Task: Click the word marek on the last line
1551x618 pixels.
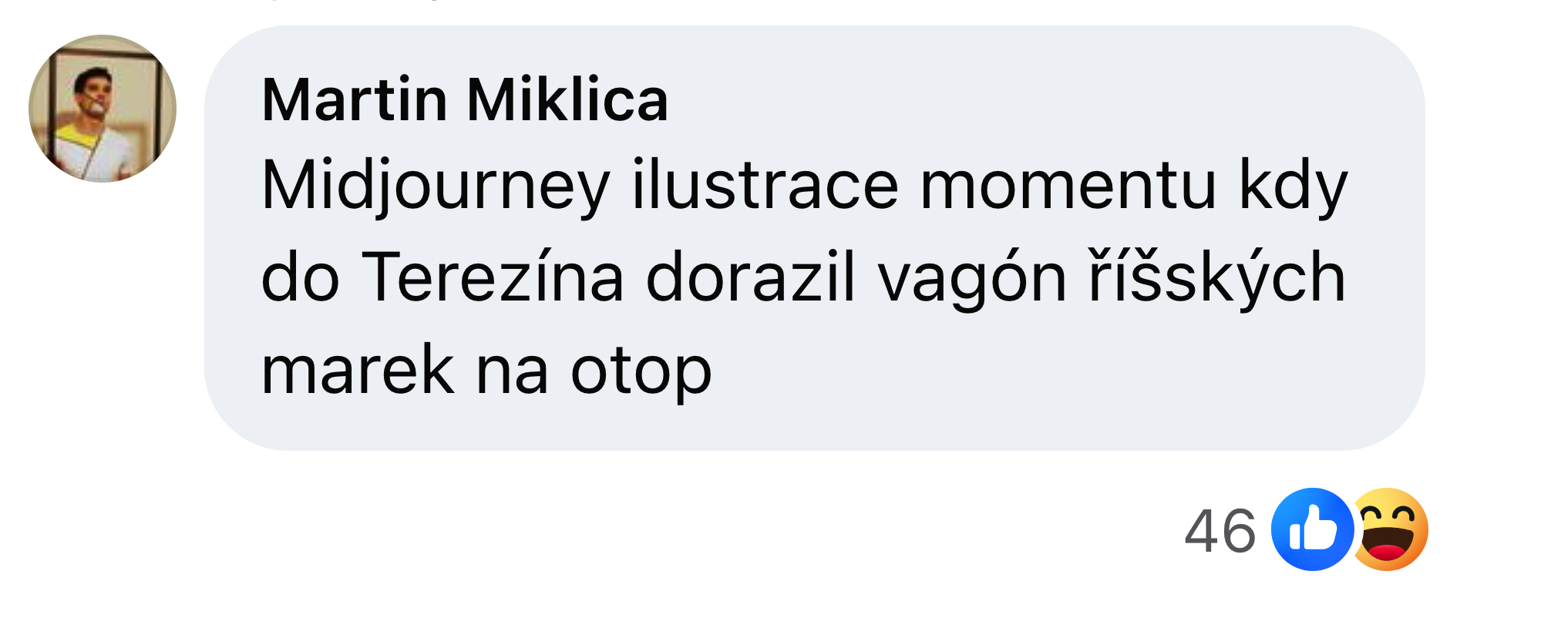Action: tap(358, 371)
